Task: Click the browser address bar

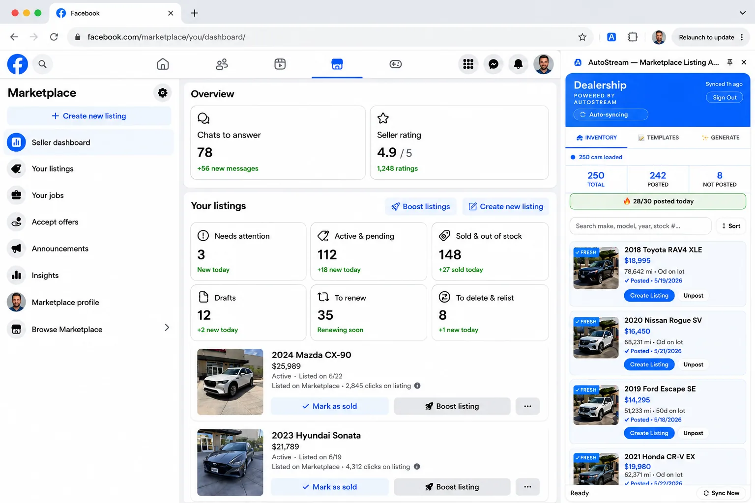Action: 329,37
